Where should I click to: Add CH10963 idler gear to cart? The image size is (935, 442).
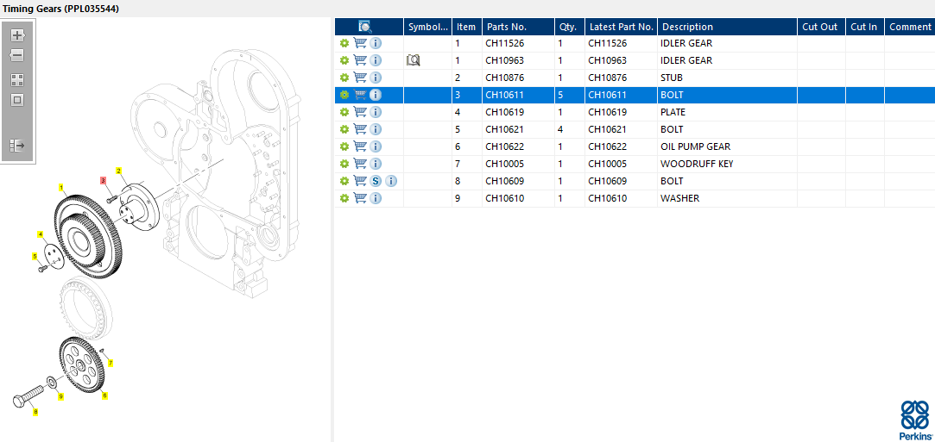(x=359, y=60)
